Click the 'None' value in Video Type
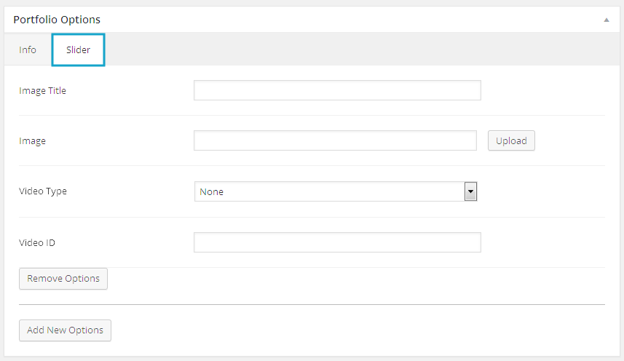This screenshot has width=624, height=361. [212, 192]
